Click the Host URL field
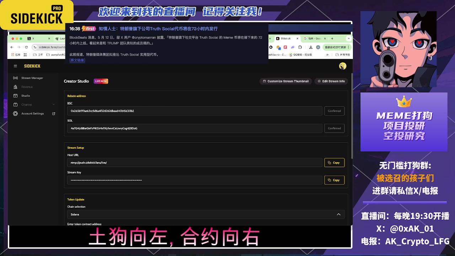The image size is (455, 256). (x=195, y=162)
